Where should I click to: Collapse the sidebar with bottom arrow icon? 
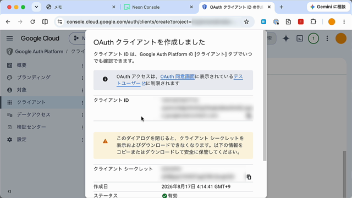pyautogui.click(x=9, y=191)
